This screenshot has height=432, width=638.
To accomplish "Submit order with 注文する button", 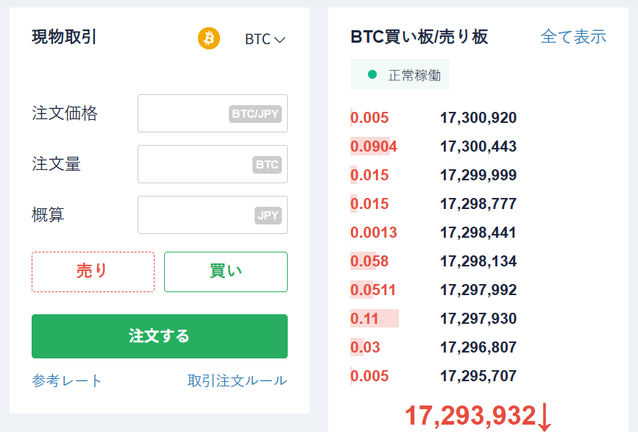I will pyautogui.click(x=160, y=336).
